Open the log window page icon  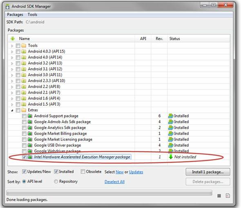(228, 196)
